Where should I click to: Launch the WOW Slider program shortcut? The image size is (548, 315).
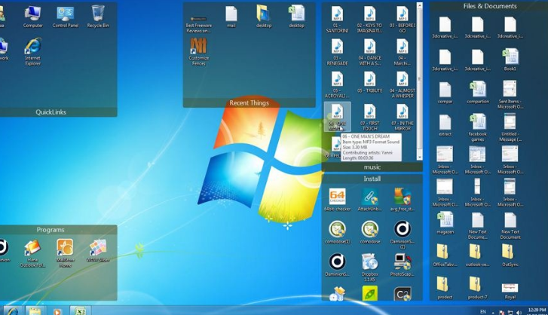(98, 251)
